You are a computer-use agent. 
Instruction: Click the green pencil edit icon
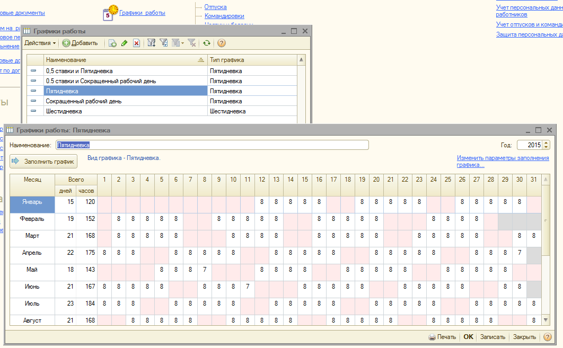click(x=125, y=43)
